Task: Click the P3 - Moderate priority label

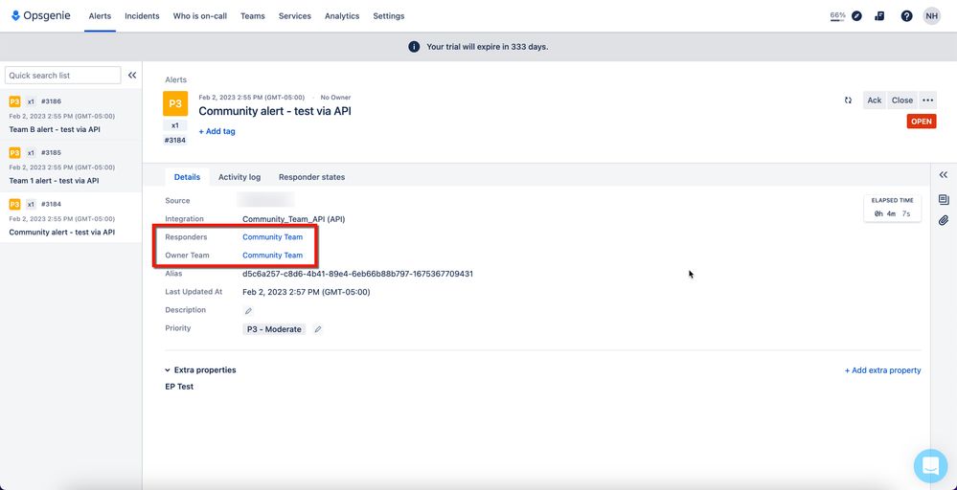Action: (x=274, y=329)
